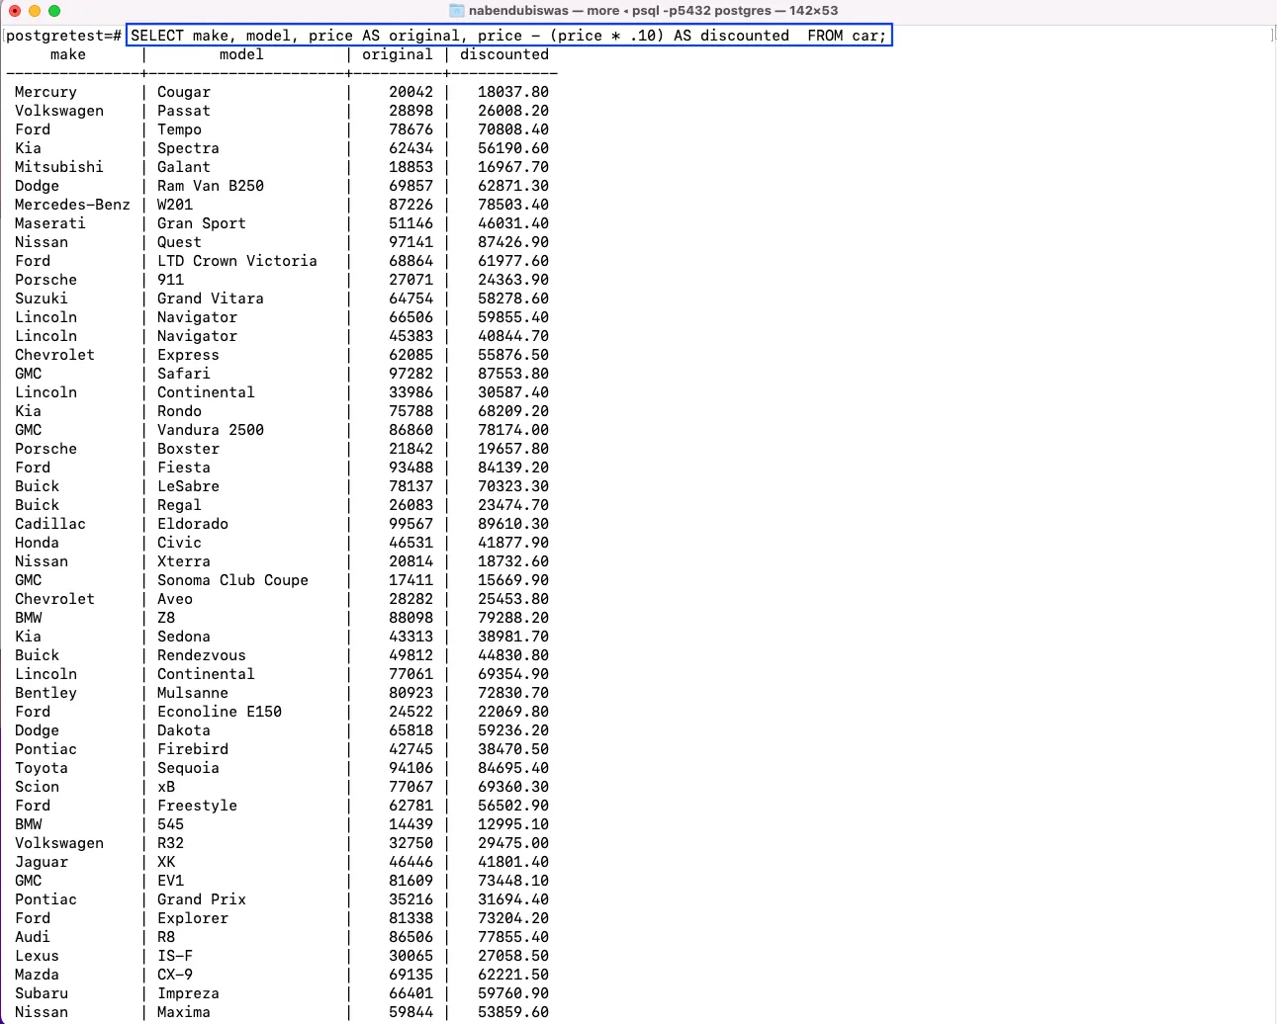Screen dimensions: 1277x1024
Task: Click the 'Ram Van B250' model cell
Action: (211, 186)
